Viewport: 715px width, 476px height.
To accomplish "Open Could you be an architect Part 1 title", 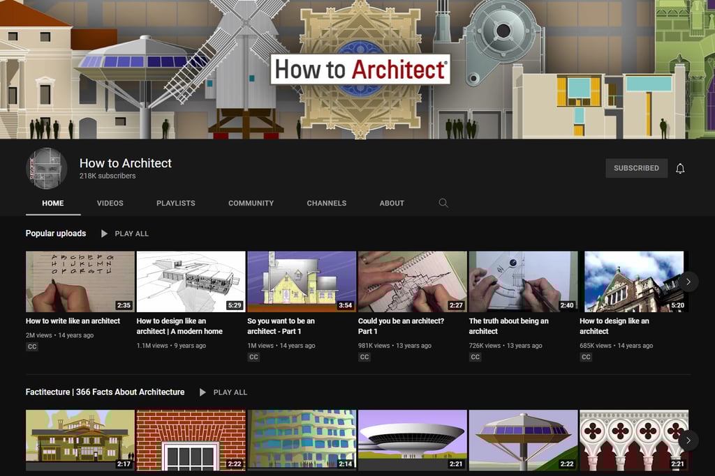I will 401,326.
